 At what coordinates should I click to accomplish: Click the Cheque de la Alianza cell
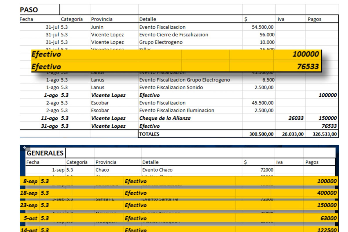165,118
